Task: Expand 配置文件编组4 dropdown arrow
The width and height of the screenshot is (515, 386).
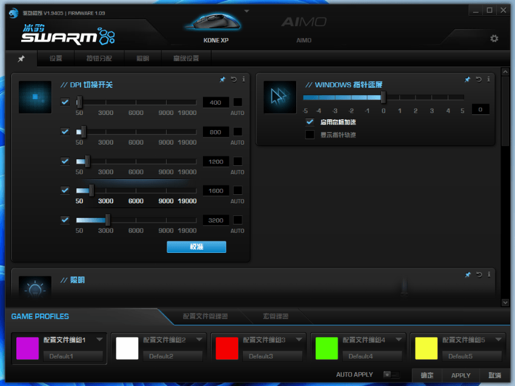Action: point(399,339)
